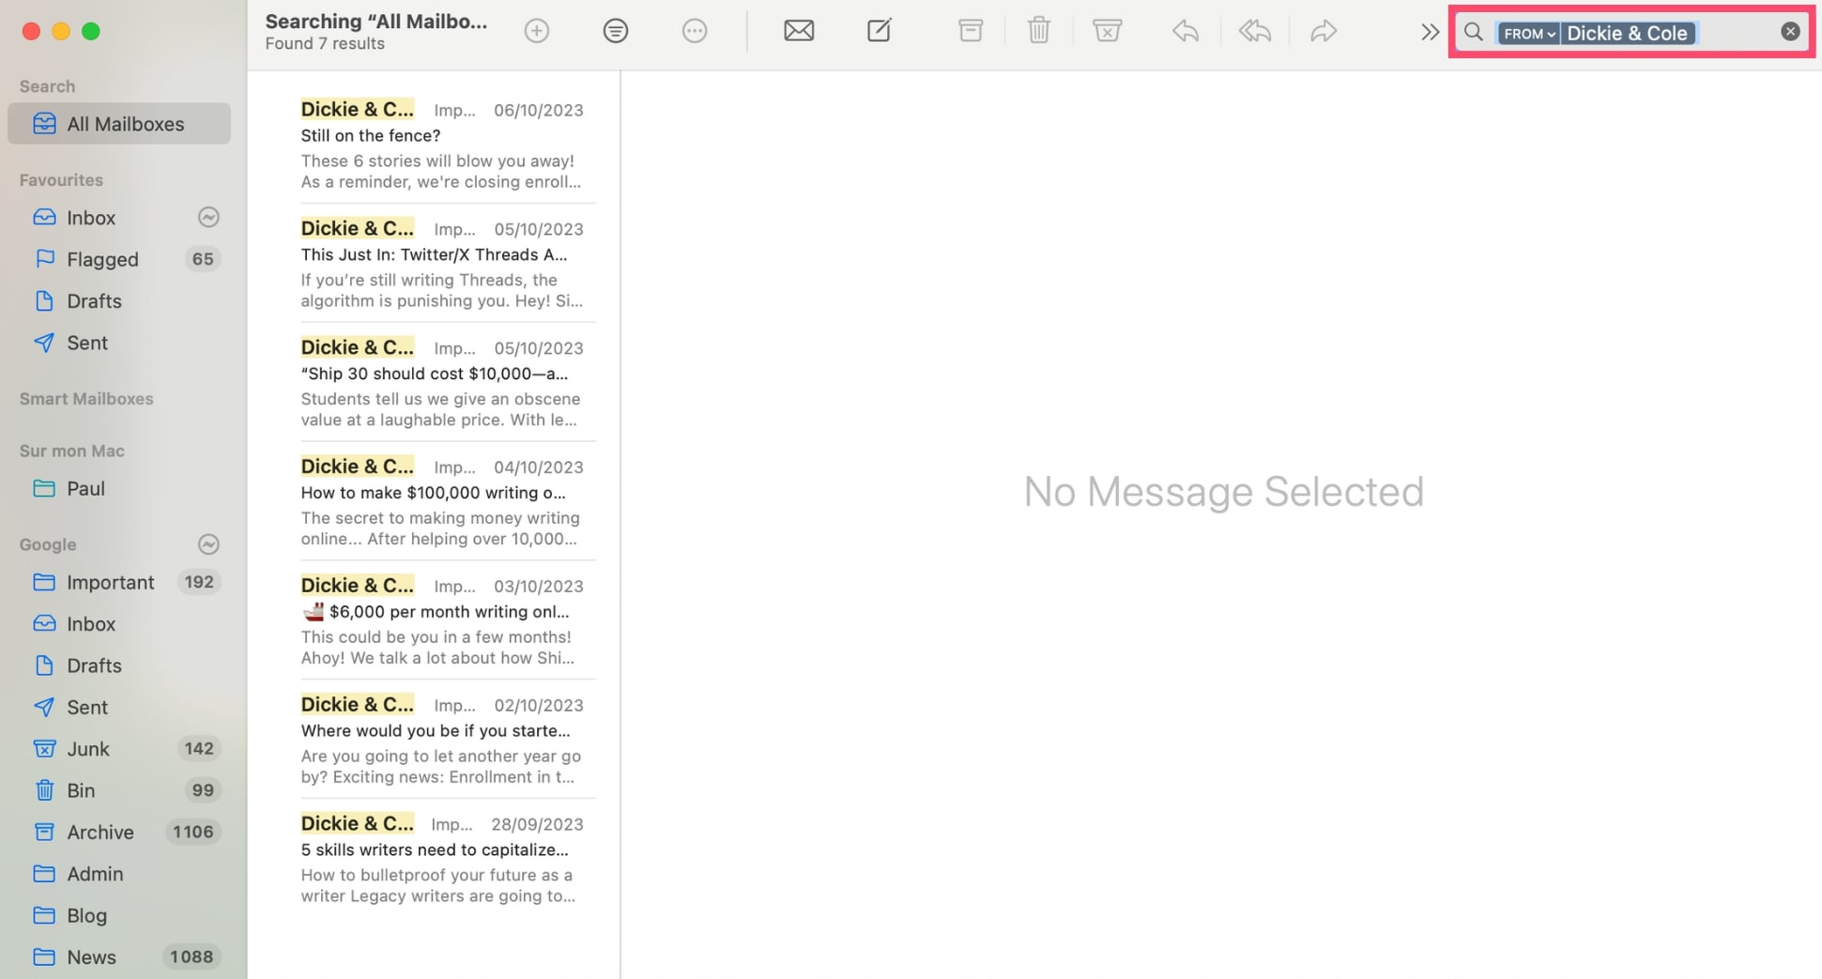The height and width of the screenshot is (979, 1822).
Task: Click the Reply All icon
Action: click(1254, 31)
